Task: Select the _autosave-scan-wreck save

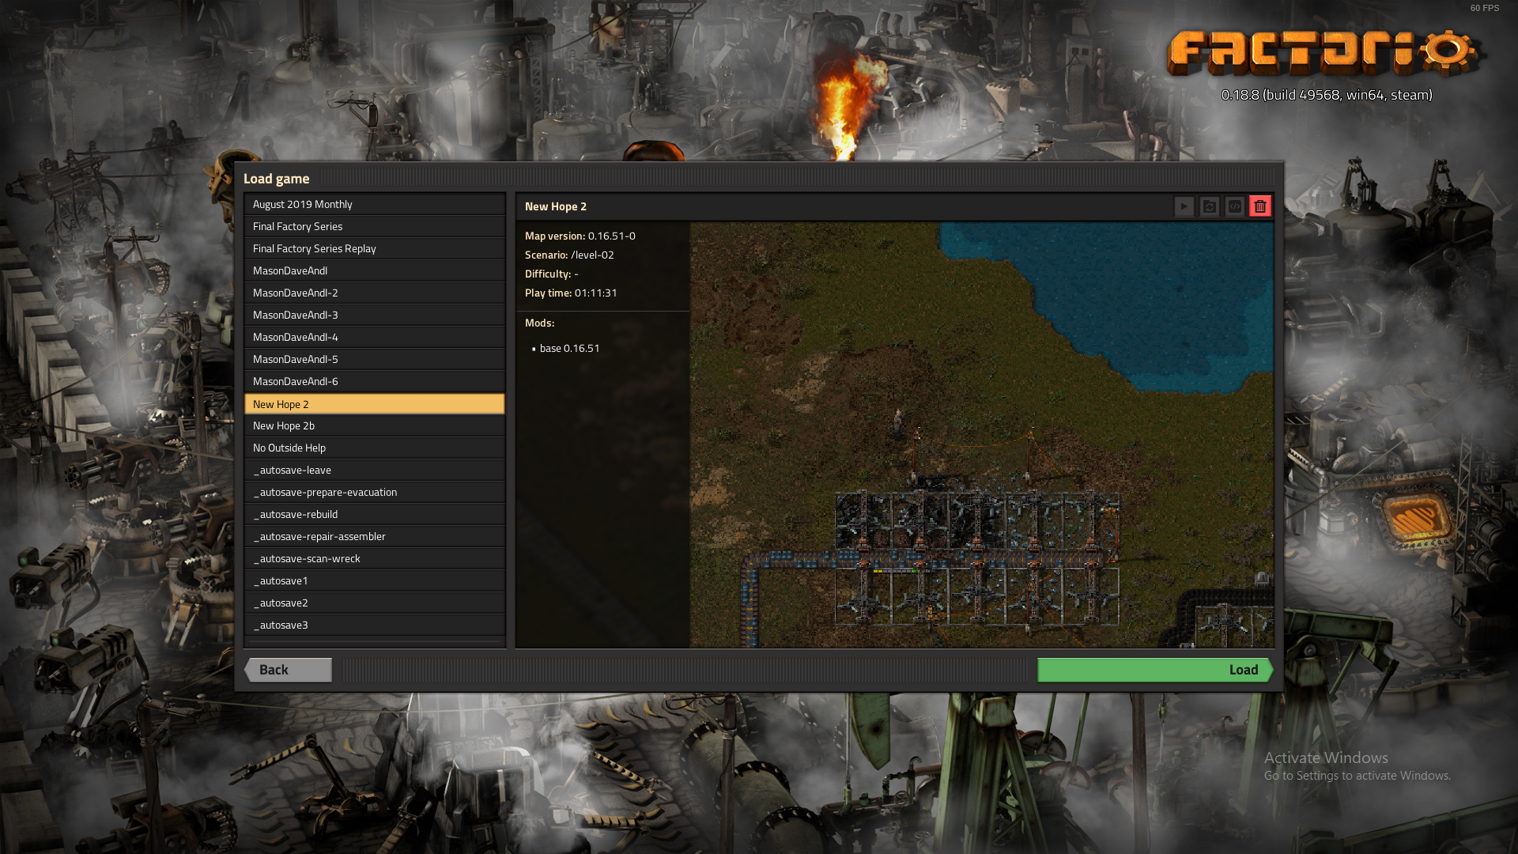Action: pos(375,558)
